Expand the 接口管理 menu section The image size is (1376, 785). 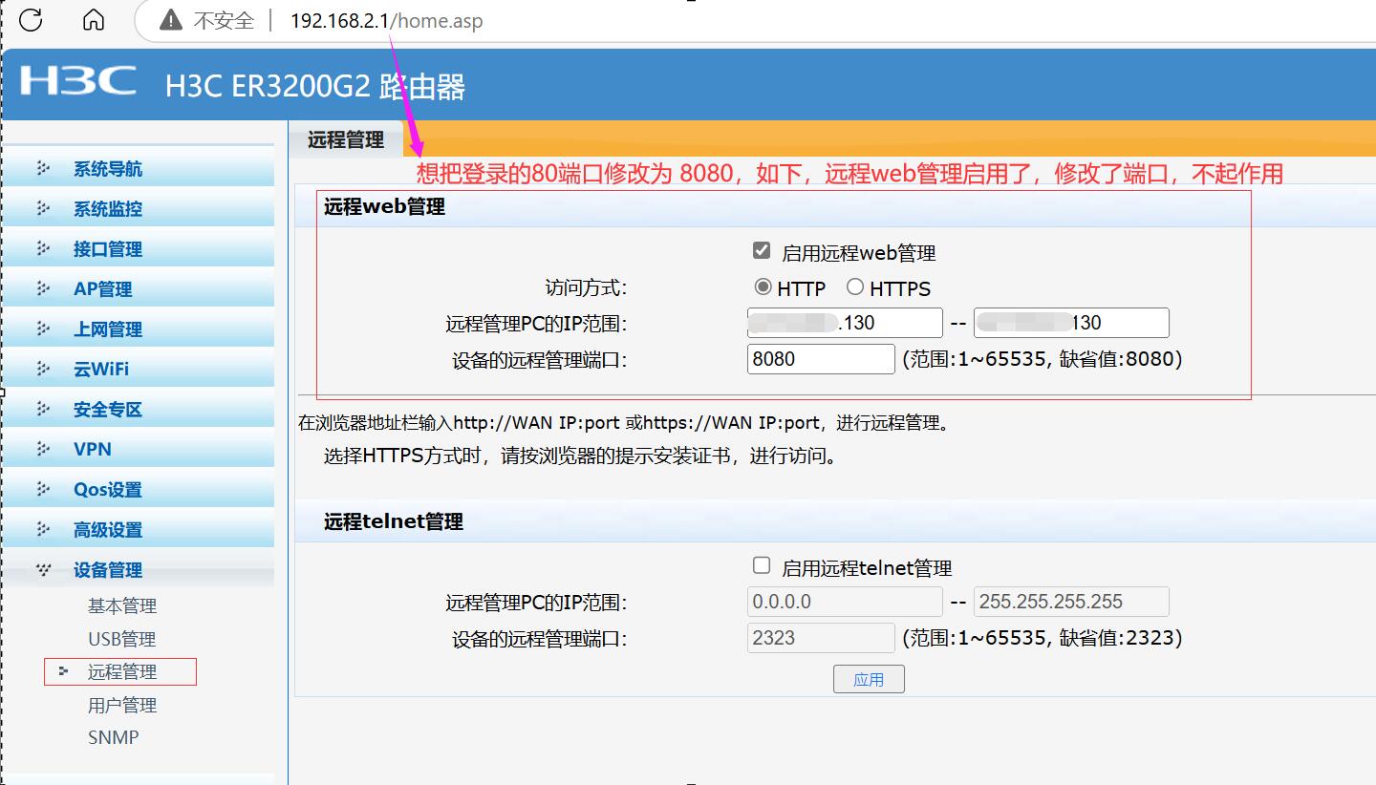[x=139, y=249]
